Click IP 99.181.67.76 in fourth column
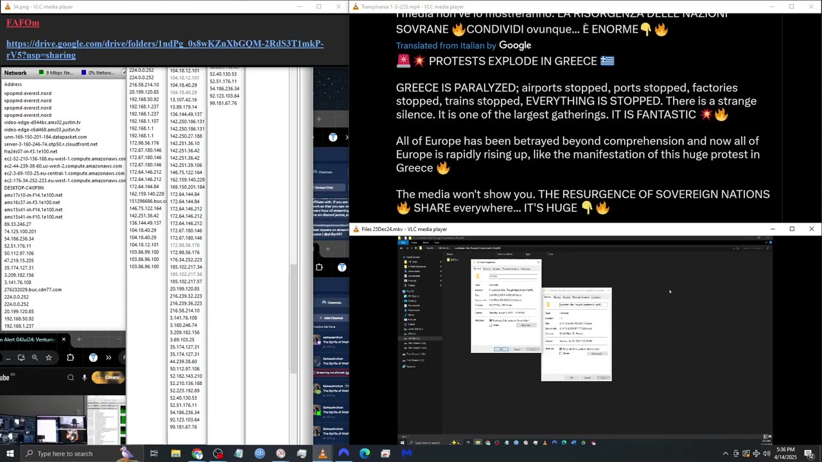822x462 pixels. 223,103
